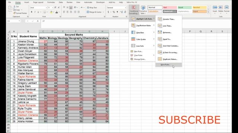Set top vertical alignment
Screen dimensions: 238x133
click(x=64, y=7)
